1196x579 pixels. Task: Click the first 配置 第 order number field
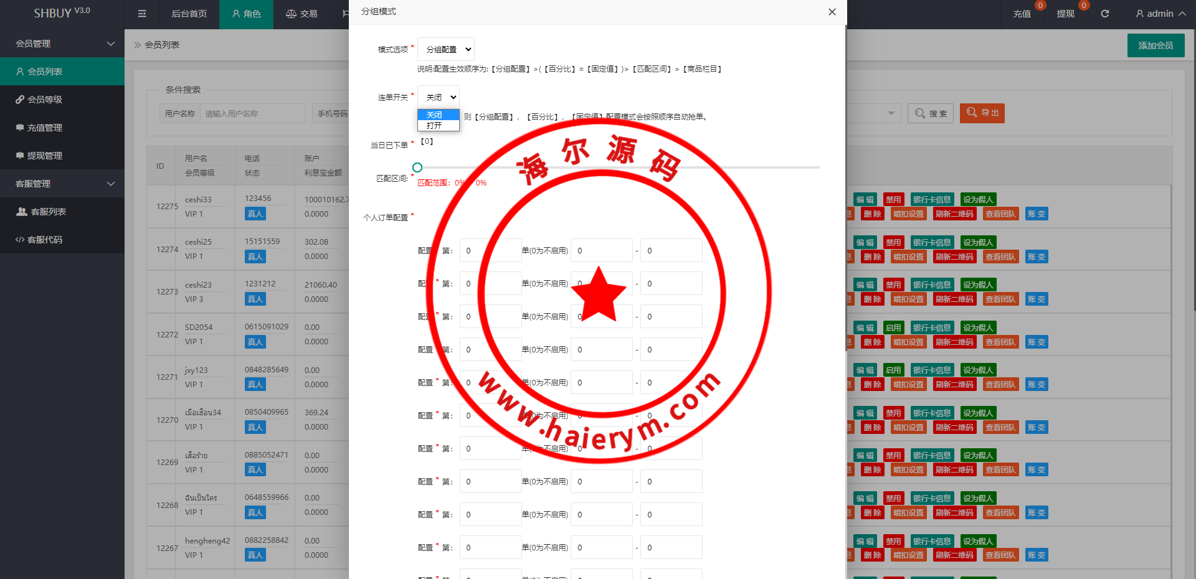[490, 250]
